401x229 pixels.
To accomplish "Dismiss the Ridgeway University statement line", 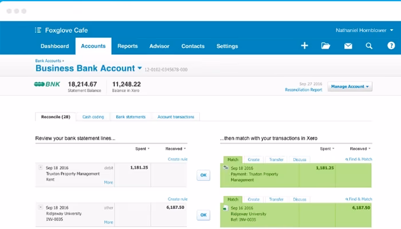I will point(41,207).
